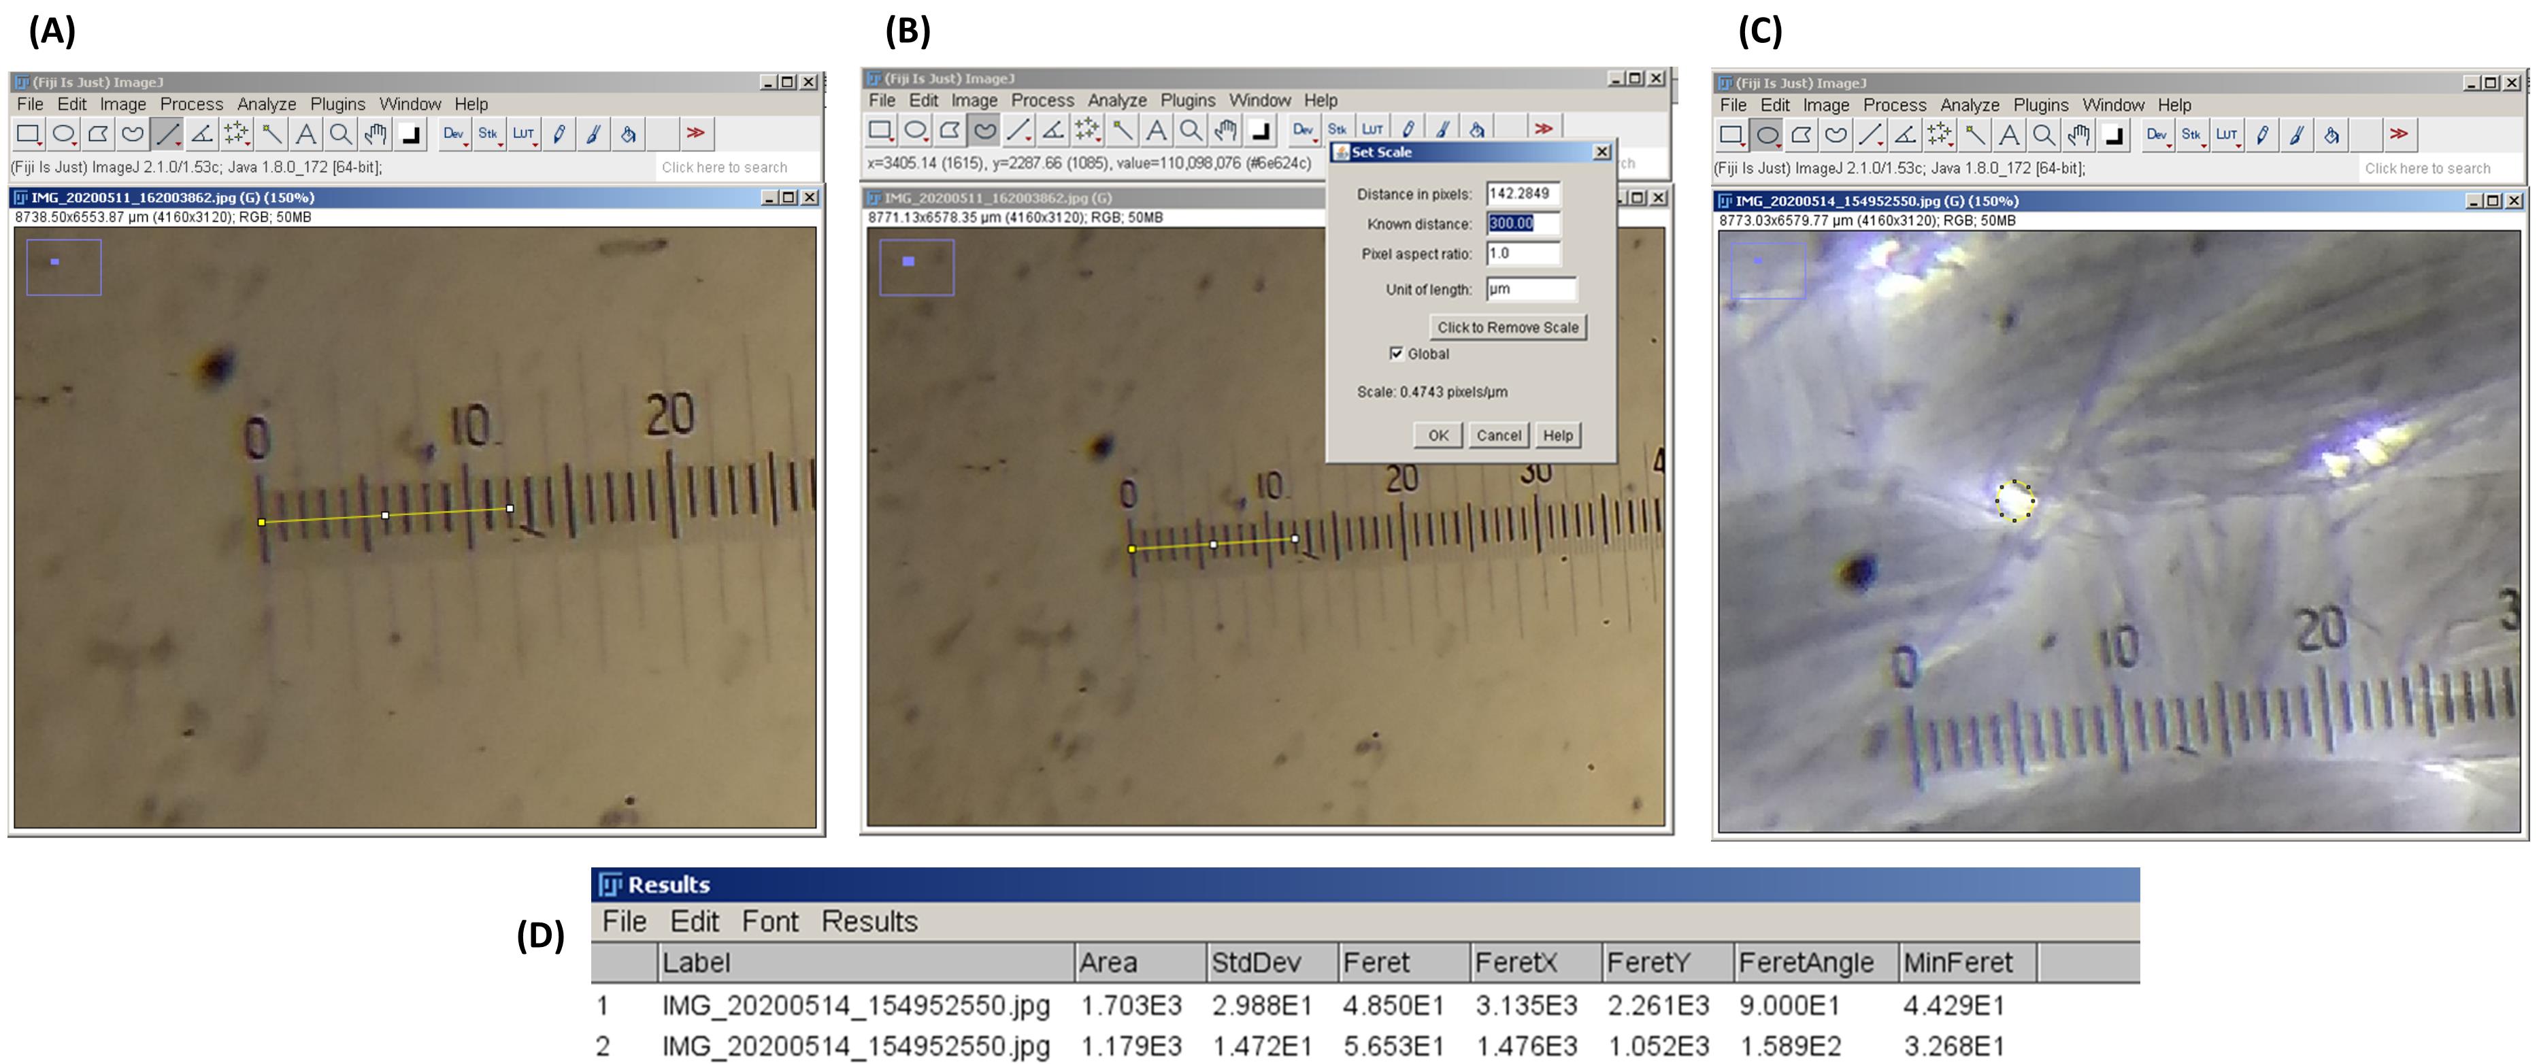The width and height of the screenshot is (2539, 1064).
Task: Open the LUT dropdown in panel C toolbar
Action: point(2227,135)
